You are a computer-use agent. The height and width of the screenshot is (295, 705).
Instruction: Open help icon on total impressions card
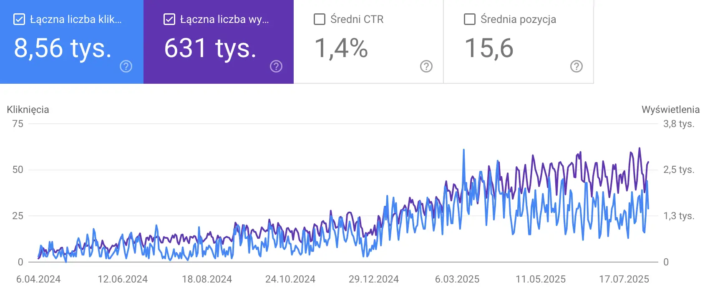pyautogui.click(x=276, y=66)
